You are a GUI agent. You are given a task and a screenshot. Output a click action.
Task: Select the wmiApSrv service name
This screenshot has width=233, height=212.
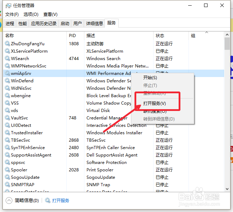pos(21,73)
